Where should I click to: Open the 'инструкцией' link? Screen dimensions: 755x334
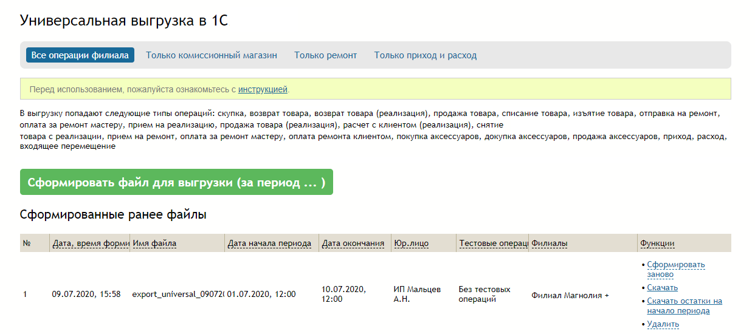263,89
